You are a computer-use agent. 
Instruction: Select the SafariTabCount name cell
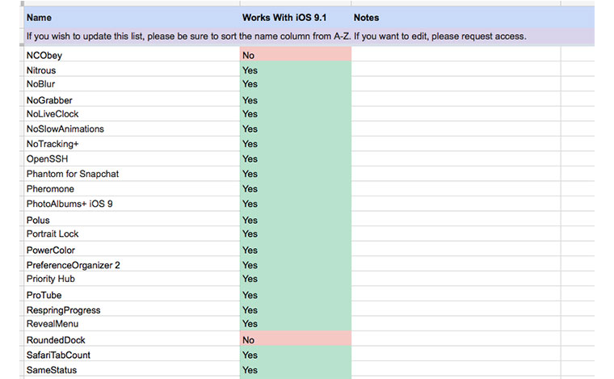pos(132,354)
